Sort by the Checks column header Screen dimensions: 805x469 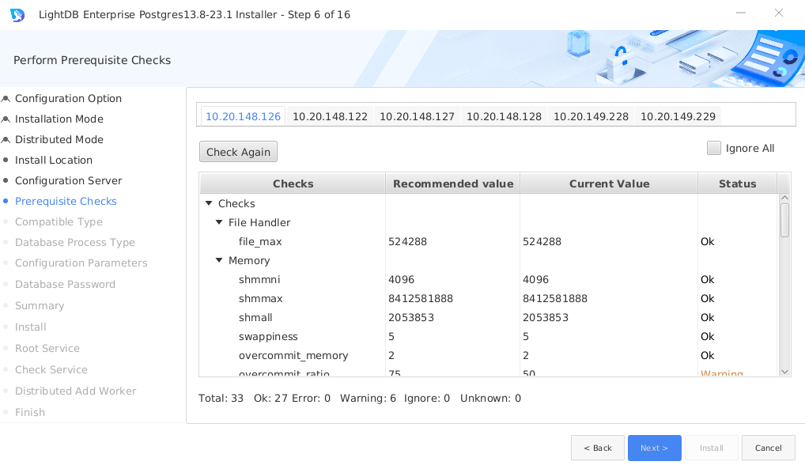pos(293,184)
